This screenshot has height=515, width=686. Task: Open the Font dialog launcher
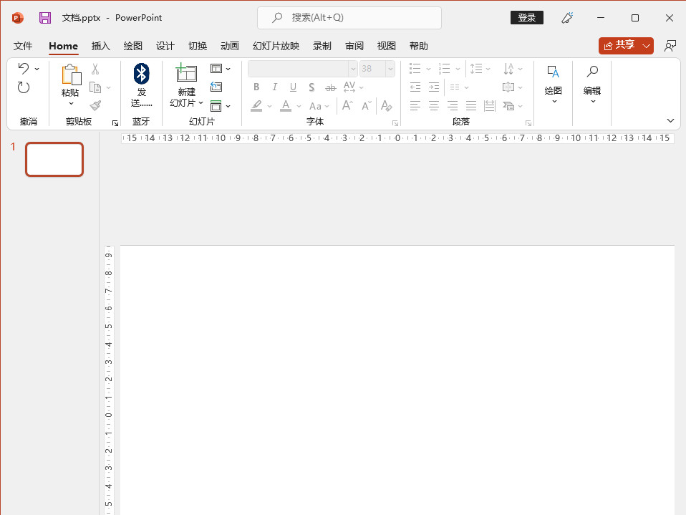coord(395,123)
